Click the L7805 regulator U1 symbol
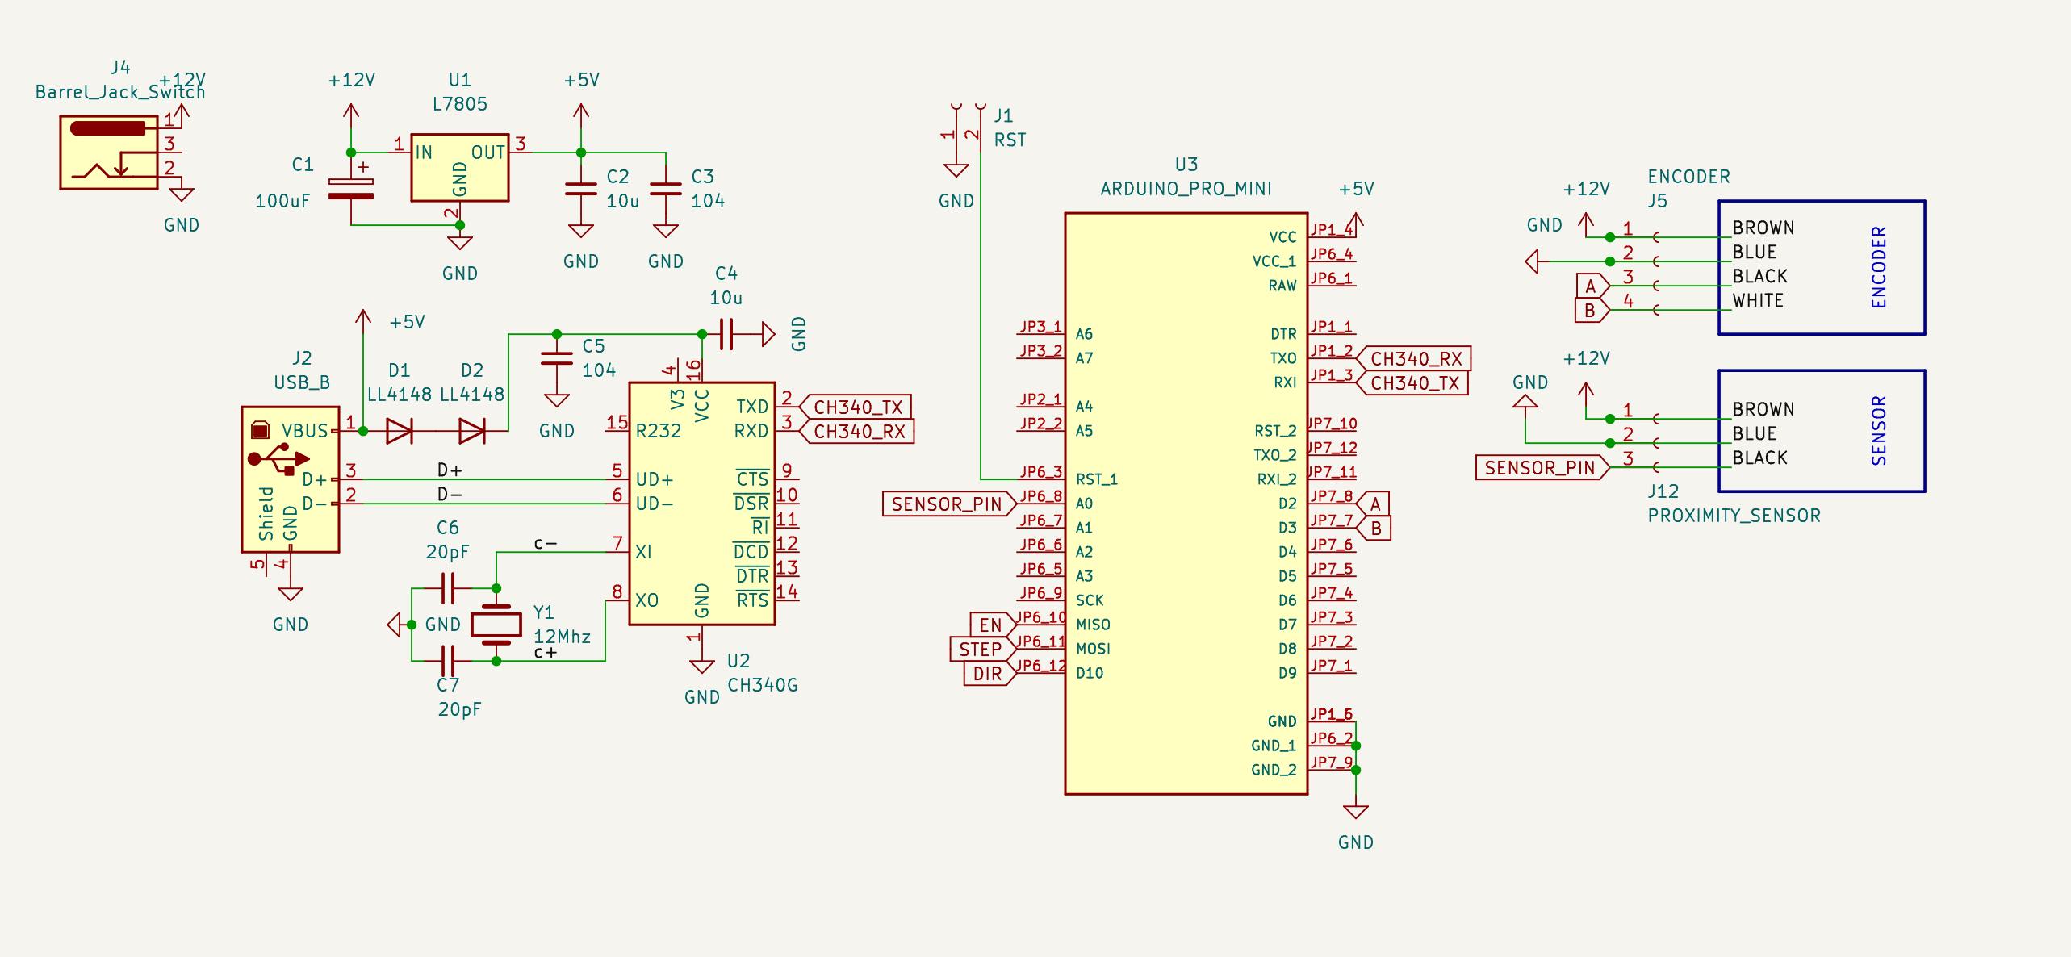2071x957 pixels. tap(459, 167)
